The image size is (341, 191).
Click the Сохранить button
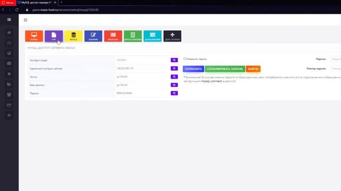tap(193, 69)
